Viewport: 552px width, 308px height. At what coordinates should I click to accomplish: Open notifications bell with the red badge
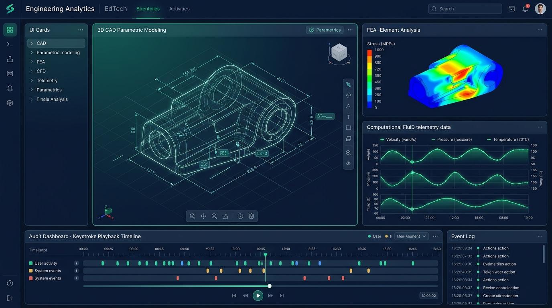(x=525, y=8)
